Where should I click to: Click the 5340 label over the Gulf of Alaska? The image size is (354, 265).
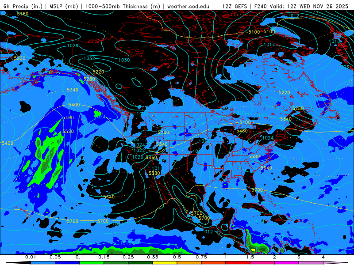pyautogui.click(x=73, y=90)
